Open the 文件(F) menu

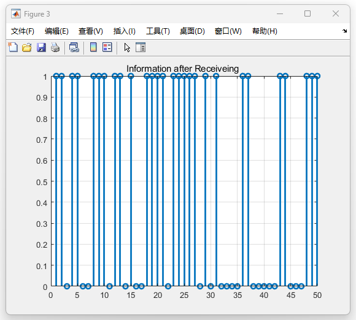pyautogui.click(x=23, y=31)
